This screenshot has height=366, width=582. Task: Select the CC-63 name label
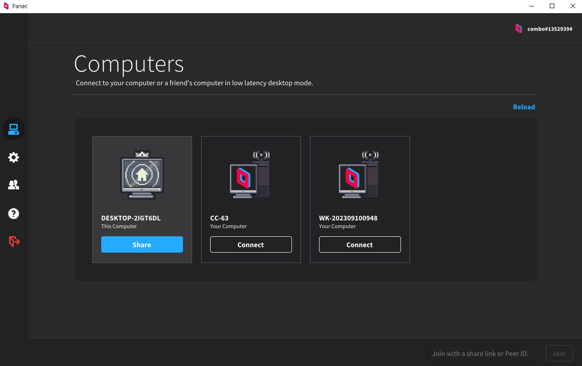pos(219,218)
